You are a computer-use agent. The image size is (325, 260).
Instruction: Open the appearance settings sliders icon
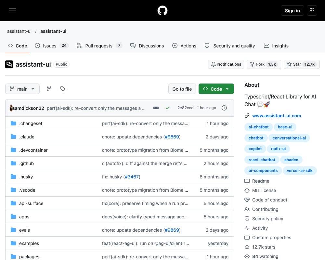click(x=312, y=10)
